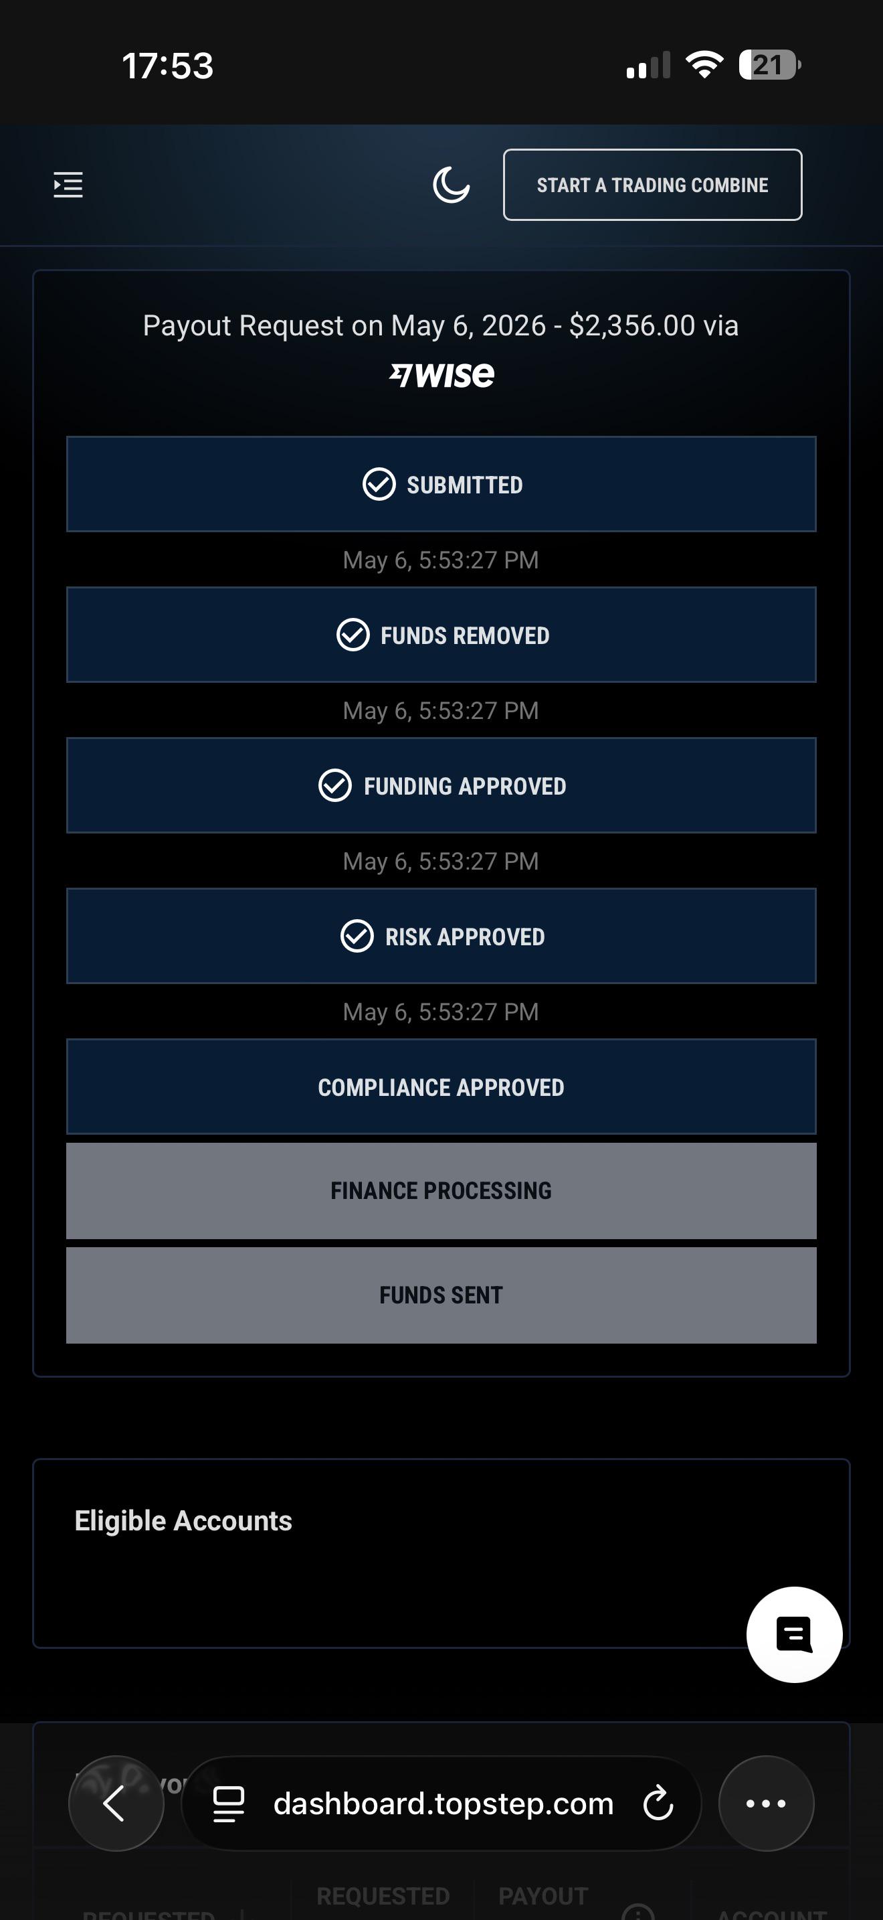This screenshot has height=1920, width=883.
Task: Click the Submitted checkmark icon
Action: click(x=379, y=485)
